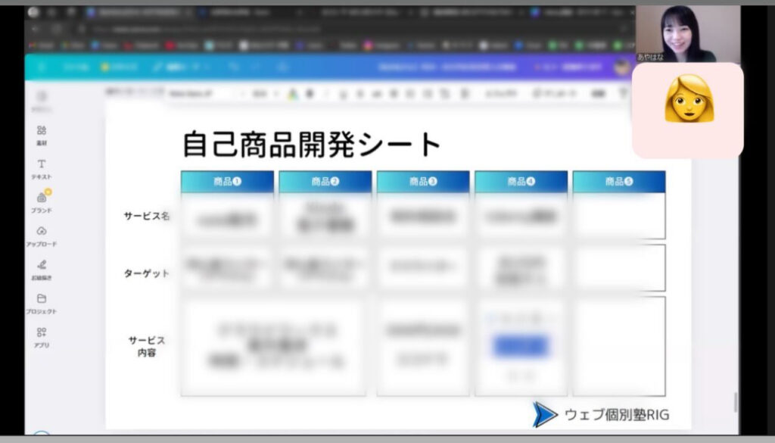Open the プロジェクト (Projects) panel

[x=42, y=302]
